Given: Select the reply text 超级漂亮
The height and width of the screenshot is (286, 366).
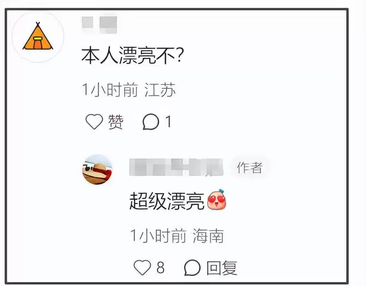Looking at the screenshot, I should pos(167,201).
